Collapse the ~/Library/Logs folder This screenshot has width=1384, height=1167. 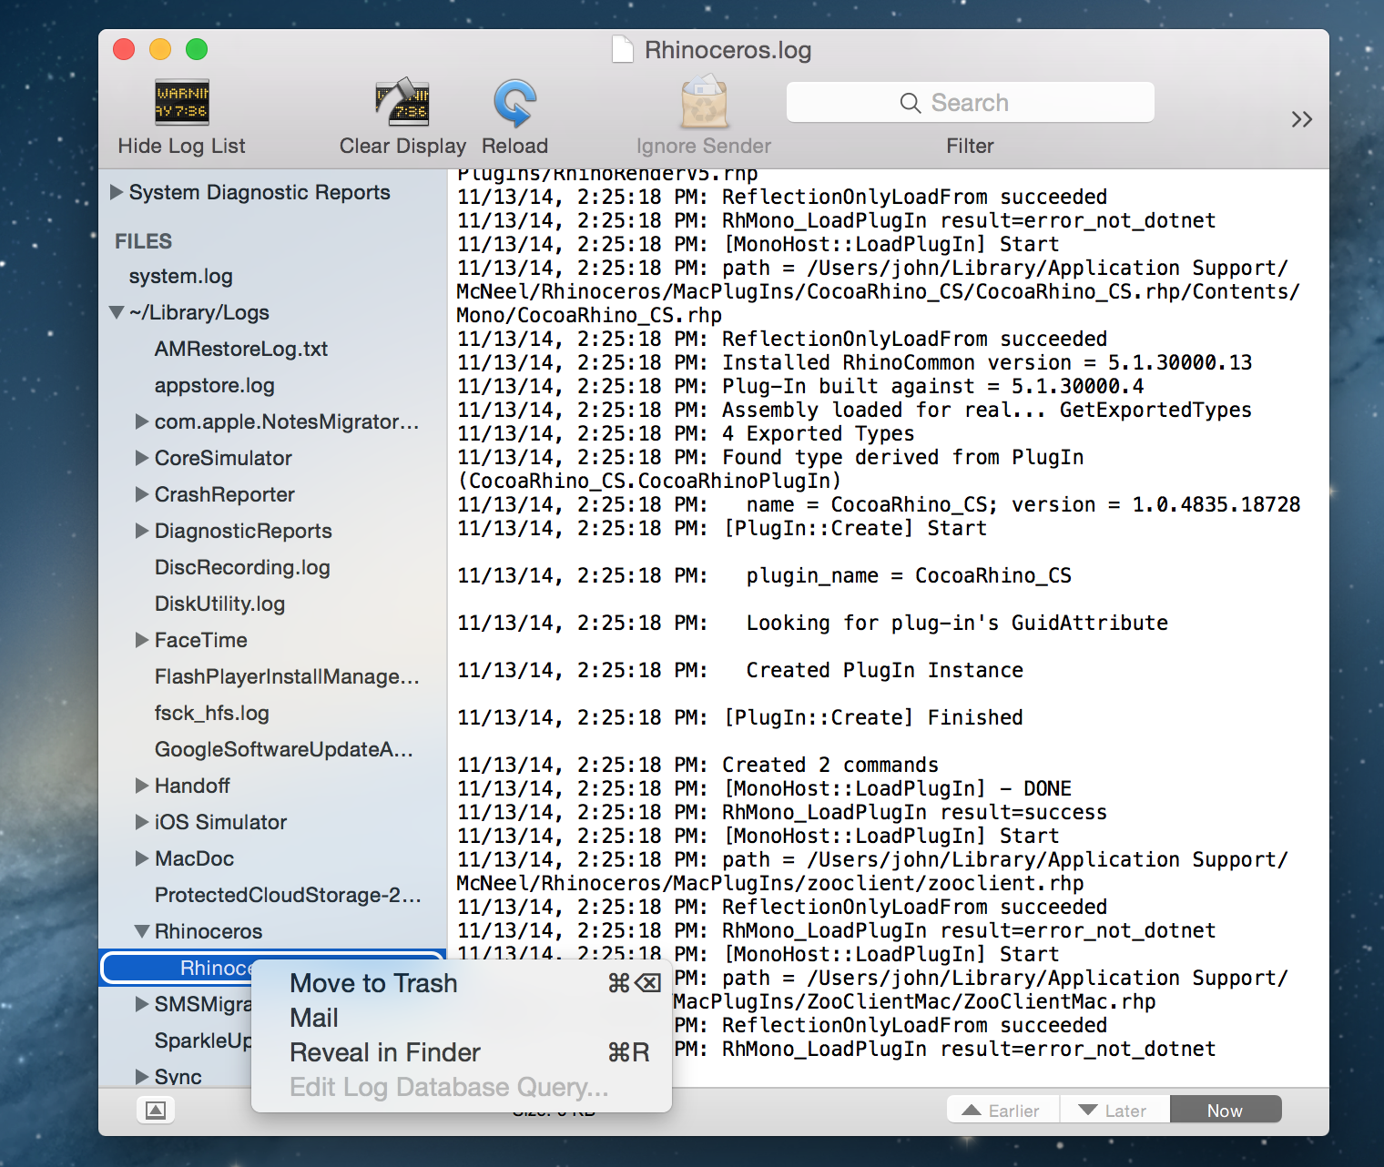tap(117, 312)
